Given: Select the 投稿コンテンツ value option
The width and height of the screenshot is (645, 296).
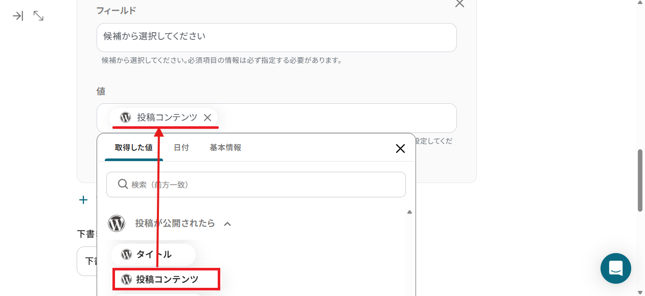Looking at the screenshot, I should click(x=167, y=279).
